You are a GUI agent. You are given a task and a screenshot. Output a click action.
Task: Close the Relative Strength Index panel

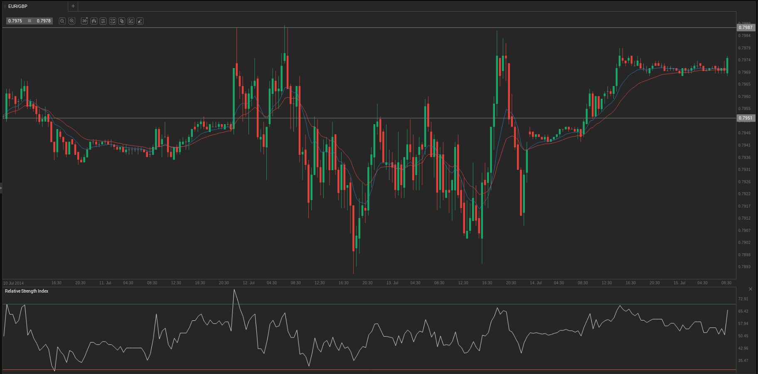click(750, 289)
